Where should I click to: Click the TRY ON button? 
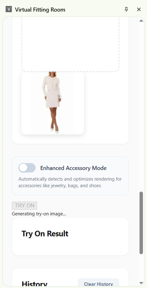25,206
